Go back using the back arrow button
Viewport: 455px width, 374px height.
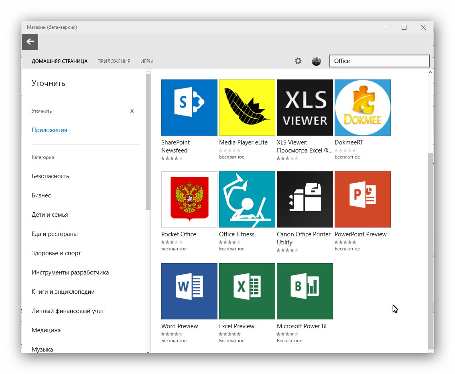click(30, 42)
